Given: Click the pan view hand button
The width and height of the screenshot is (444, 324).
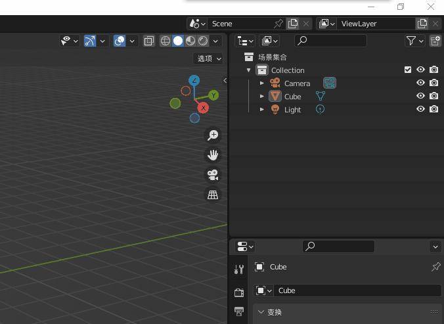Looking at the screenshot, I should (213, 155).
